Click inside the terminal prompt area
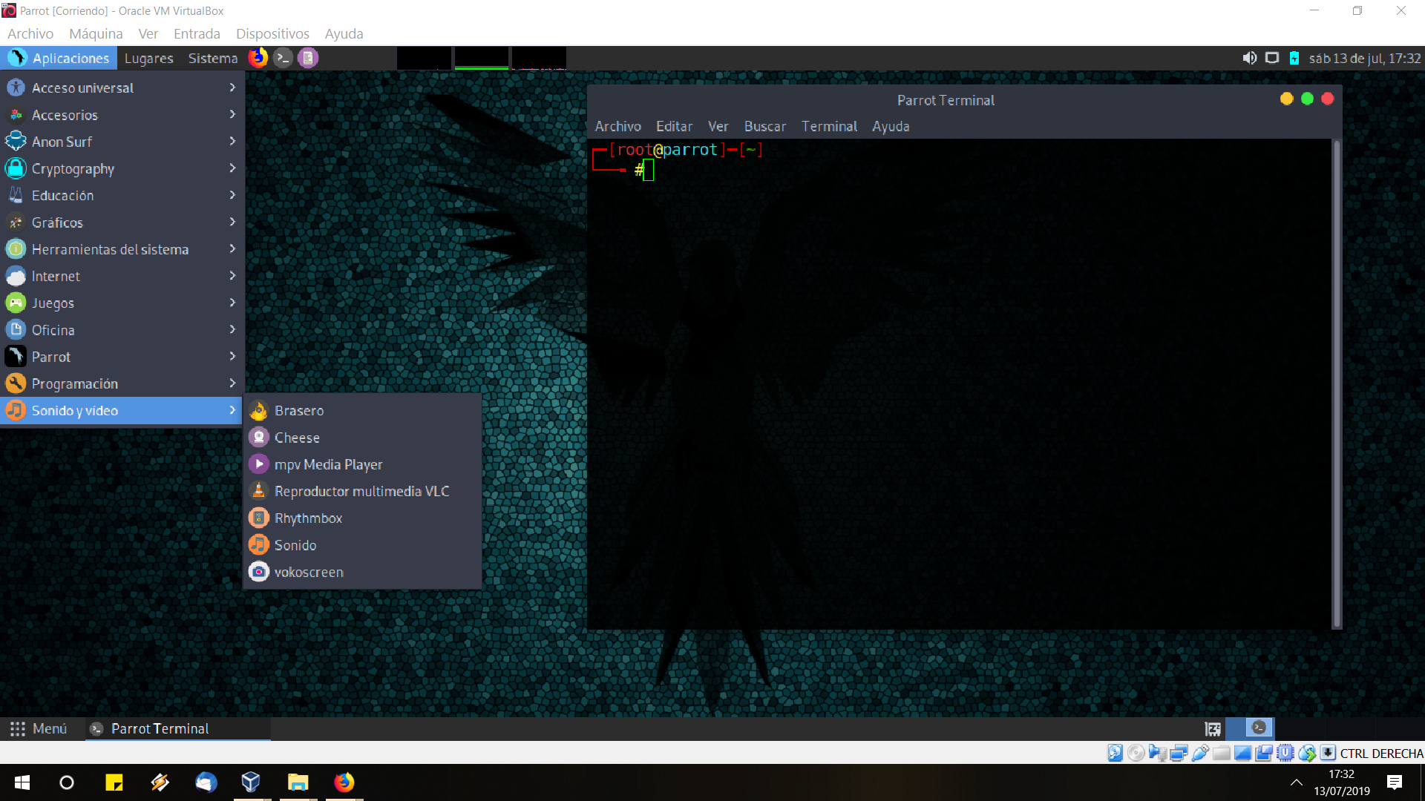Viewport: 1425px width, 801px height. click(960, 383)
